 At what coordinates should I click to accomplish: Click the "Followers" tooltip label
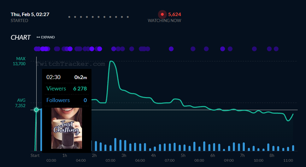[58, 100]
